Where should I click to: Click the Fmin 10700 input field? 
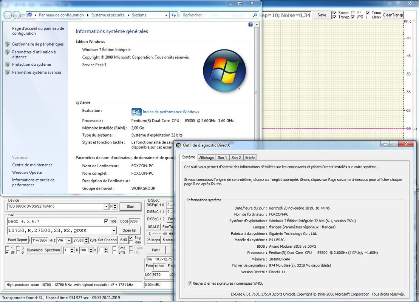point(159,266)
